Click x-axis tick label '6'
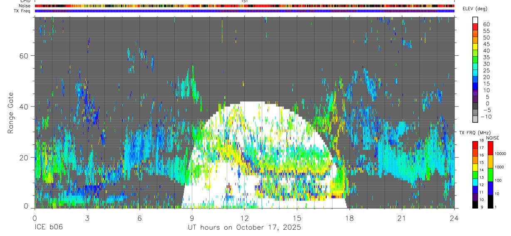This screenshot has height=236, width=511. (x=139, y=218)
